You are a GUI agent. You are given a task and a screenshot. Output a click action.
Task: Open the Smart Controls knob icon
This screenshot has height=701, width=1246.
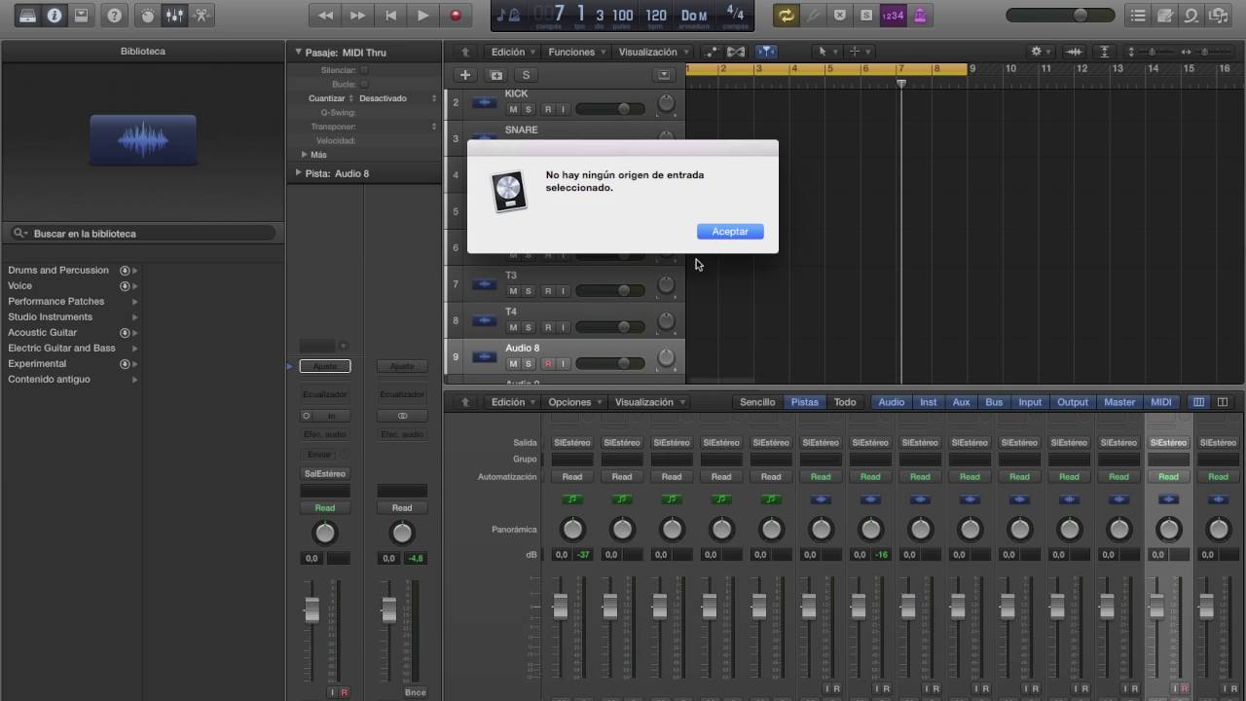[x=148, y=16]
